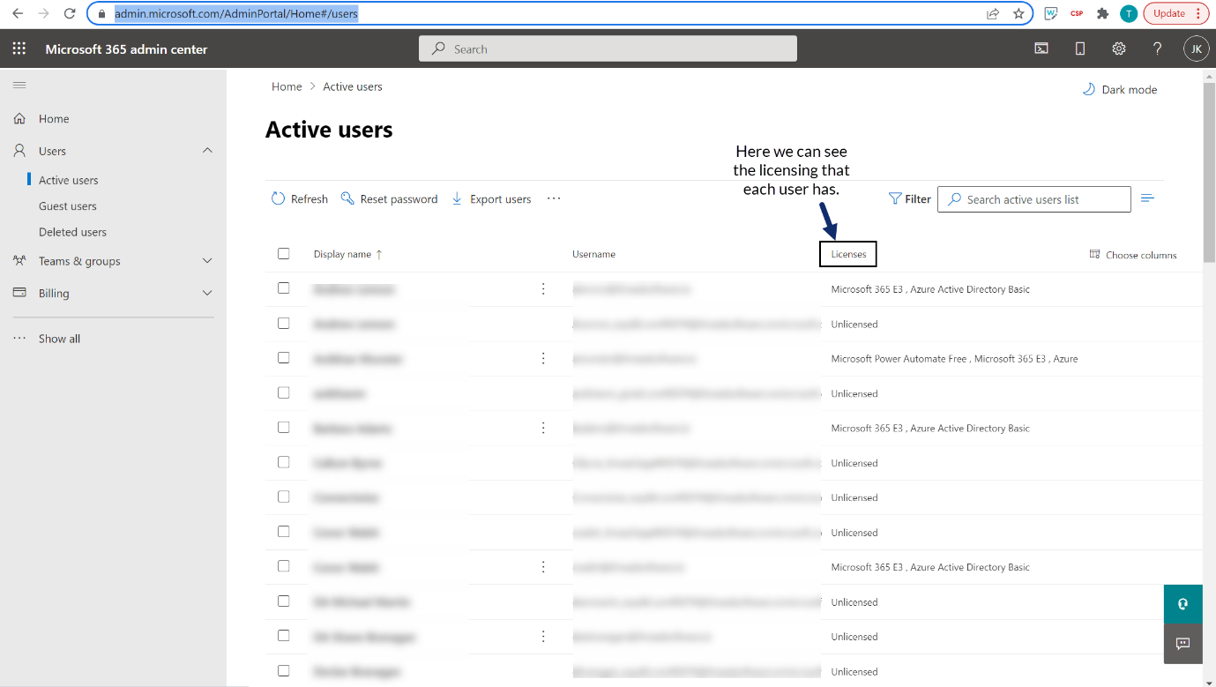
Task: Open the feedback chat bubble button
Action: (1183, 644)
